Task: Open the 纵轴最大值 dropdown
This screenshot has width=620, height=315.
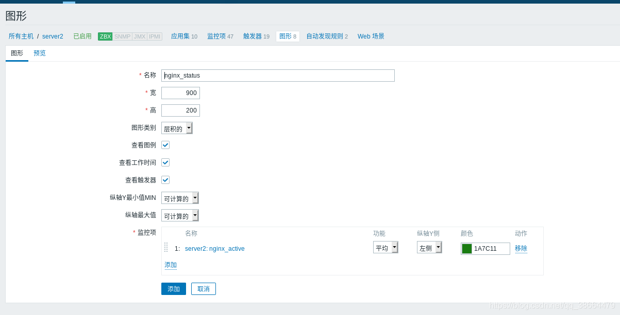Action: 180,215
